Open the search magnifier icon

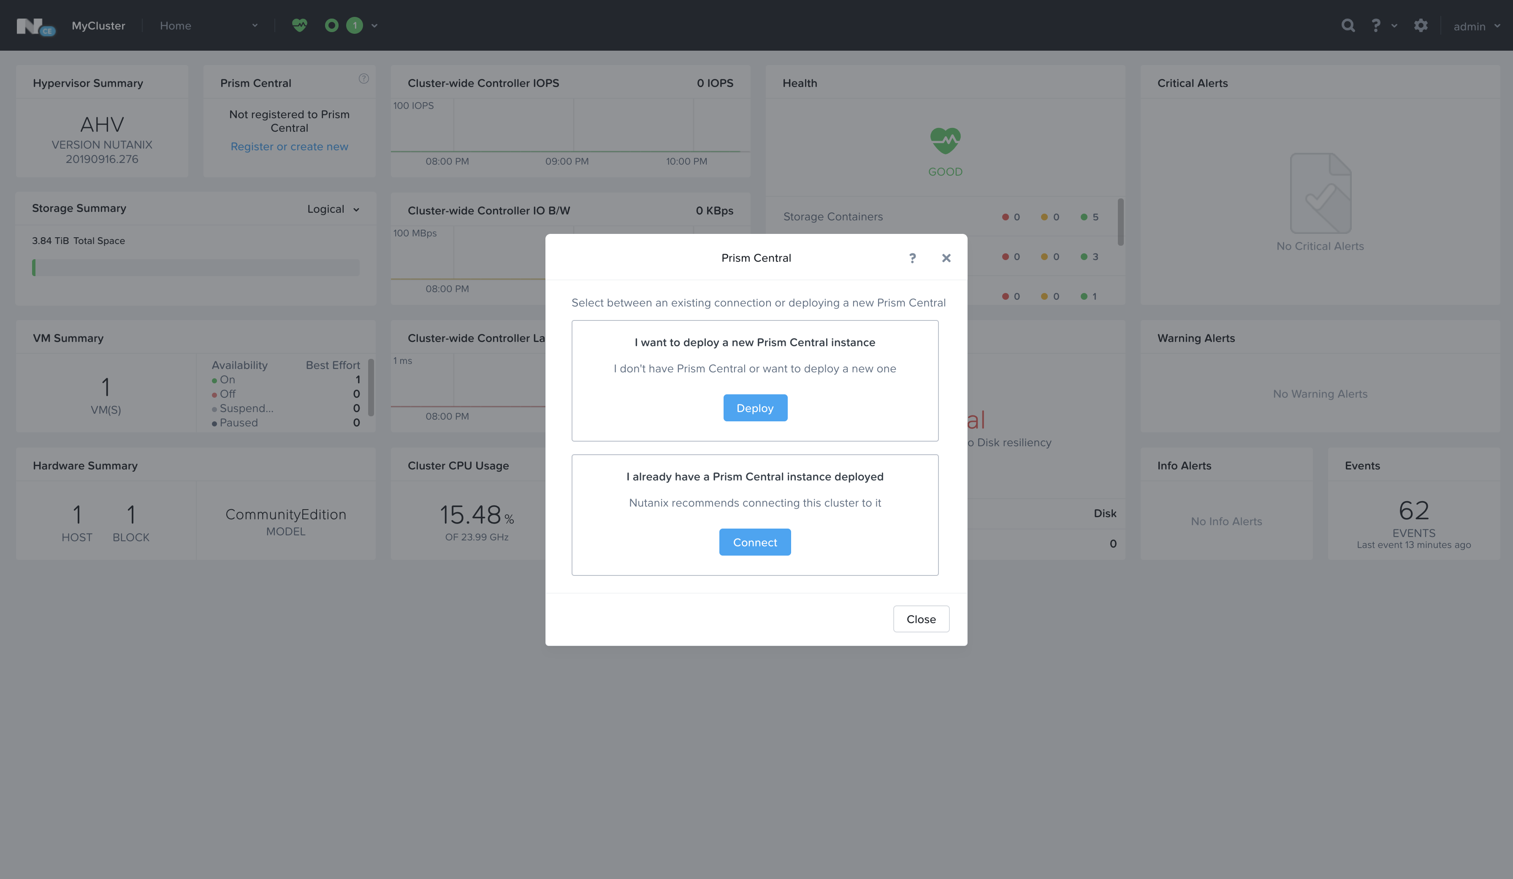(x=1348, y=25)
